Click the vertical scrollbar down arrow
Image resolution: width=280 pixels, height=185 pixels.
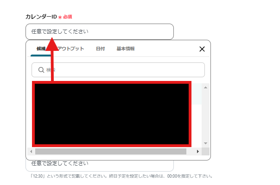(x=205, y=143)
